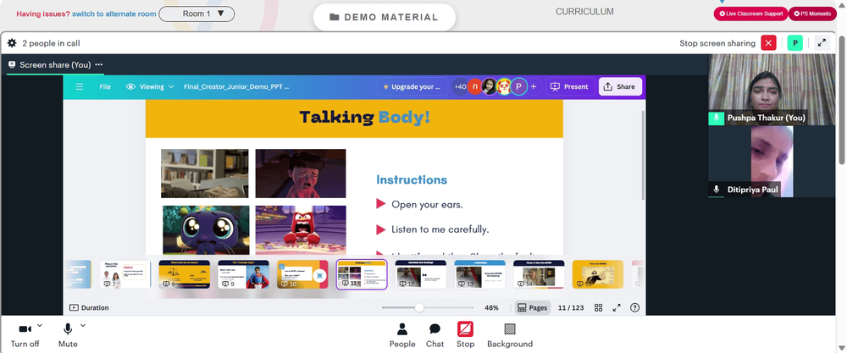Click the 11 / 123 page counter

pos(570,307)
